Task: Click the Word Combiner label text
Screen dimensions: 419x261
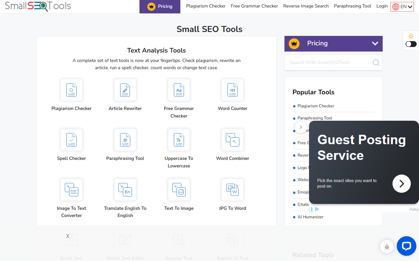Action: [x=232, y=158]
